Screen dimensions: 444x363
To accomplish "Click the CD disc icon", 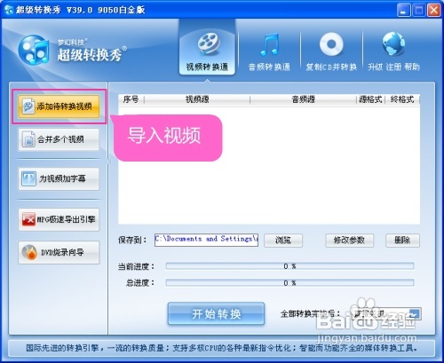I will 331,44.
